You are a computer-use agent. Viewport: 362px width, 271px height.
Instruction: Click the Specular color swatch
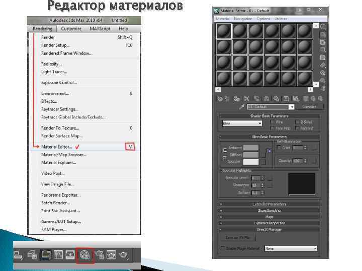251,162
